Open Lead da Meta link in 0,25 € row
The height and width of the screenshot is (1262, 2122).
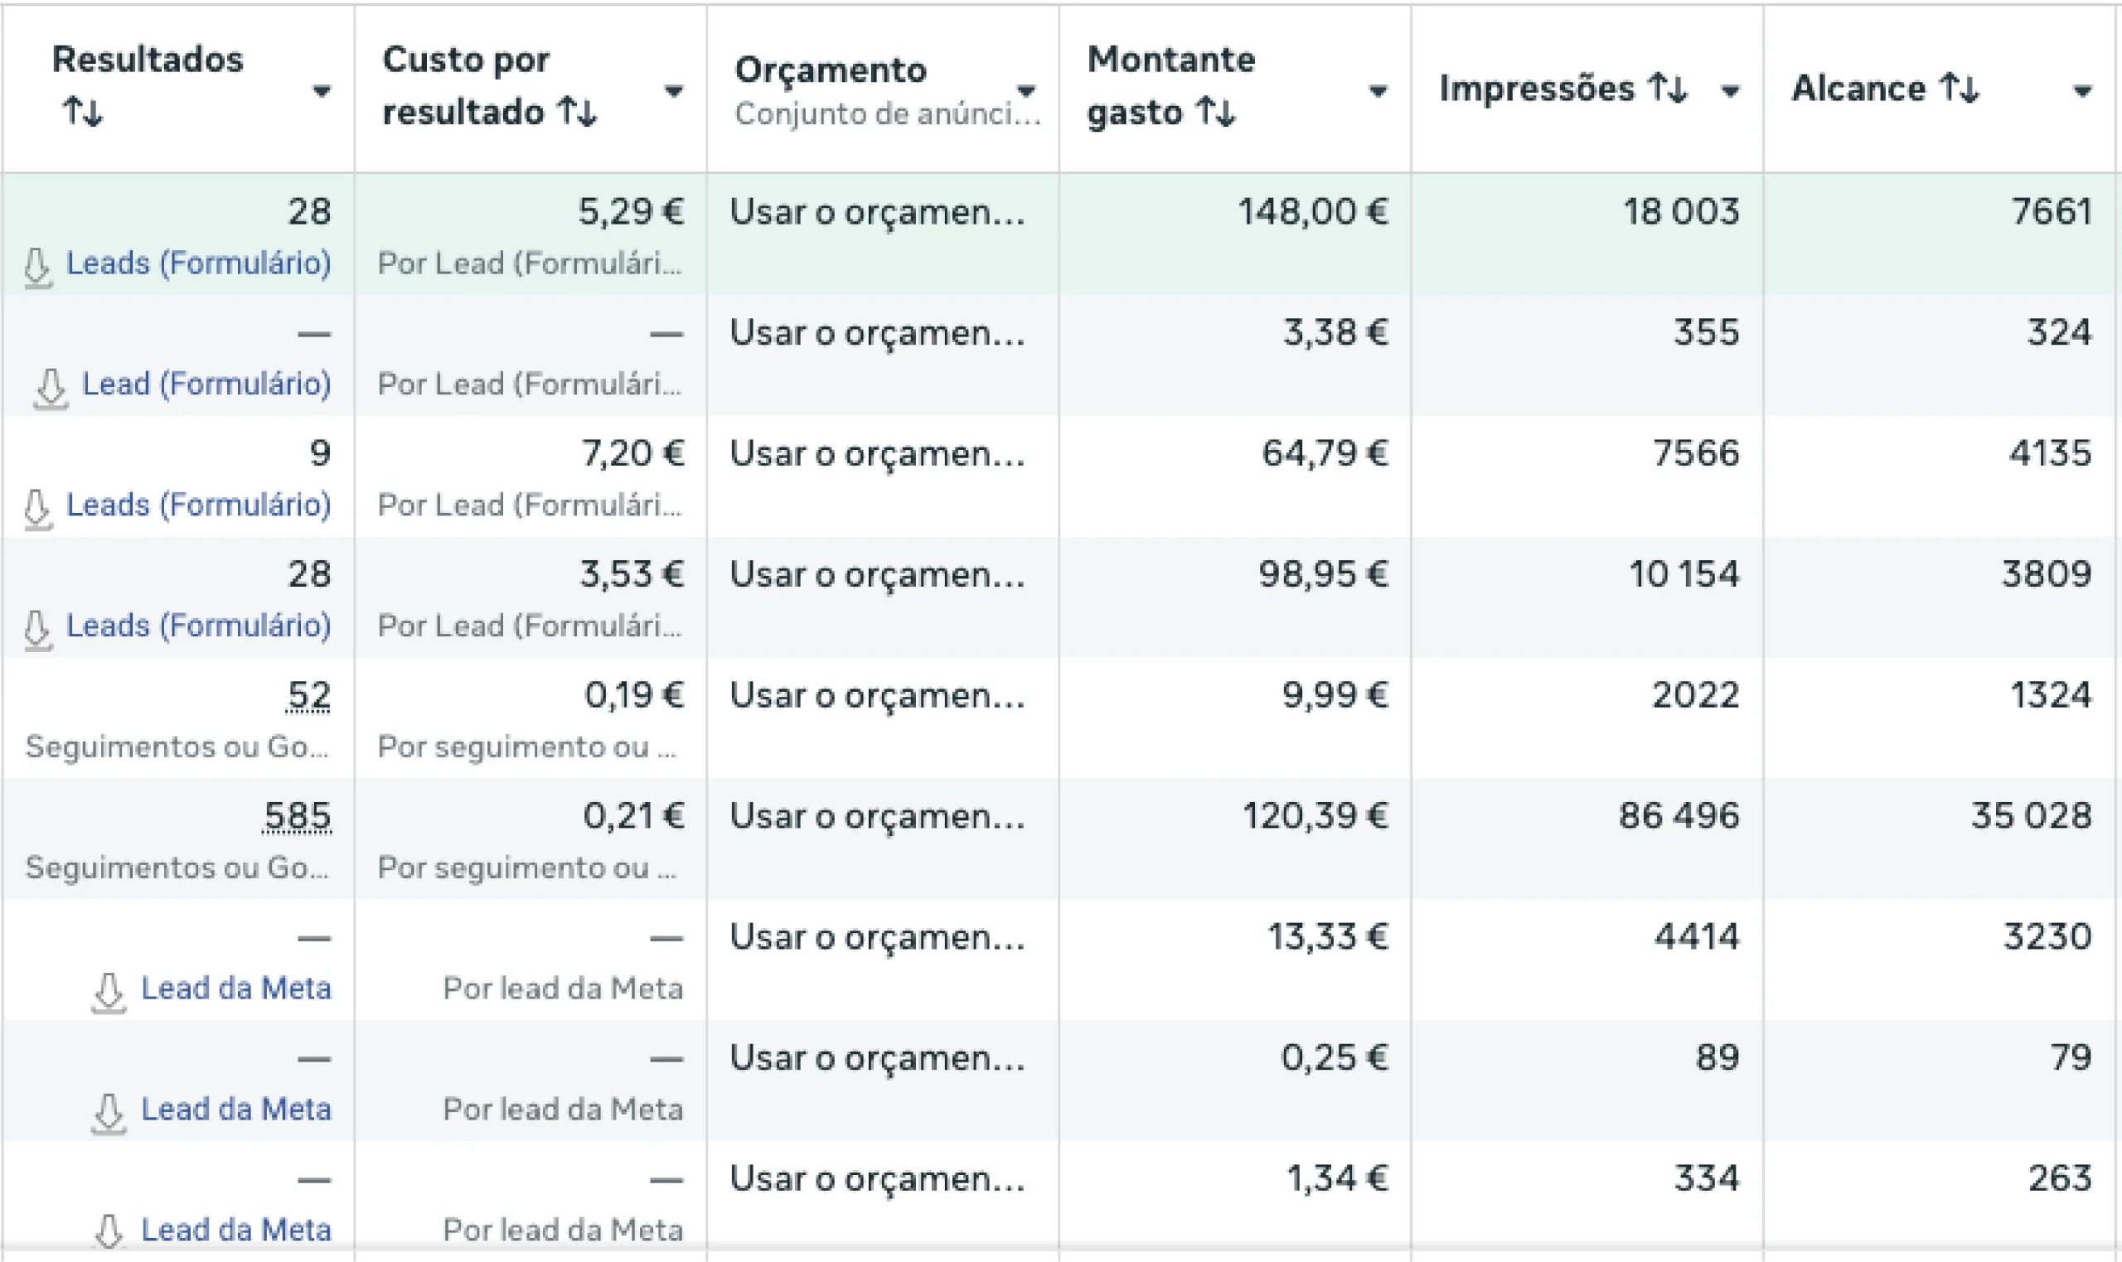[235, 1109]
